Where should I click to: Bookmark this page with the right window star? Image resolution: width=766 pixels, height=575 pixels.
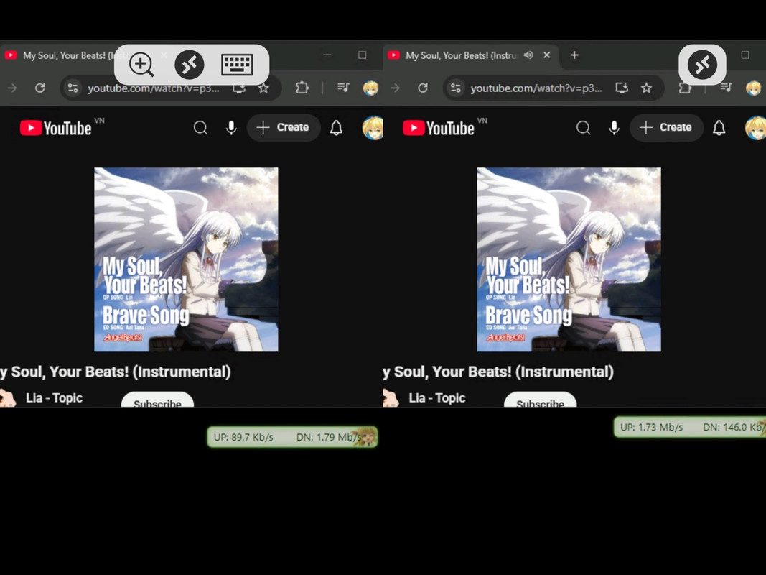(x=647, y=88)
